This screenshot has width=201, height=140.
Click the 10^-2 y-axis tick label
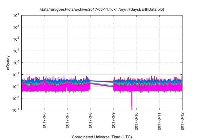(x=16, y=87)
